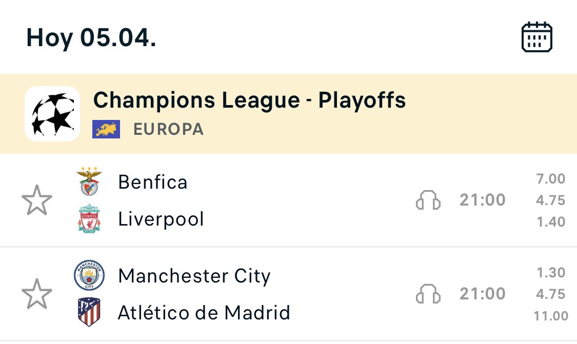Open audio commentary for Benfica match
577x344 pixels.
coord(428,200)
